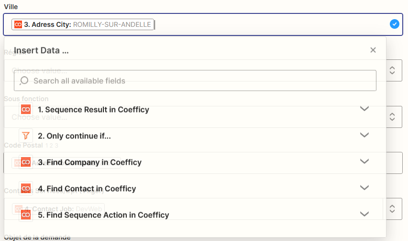Close the Insert Data panel

[x=373, y=50]
